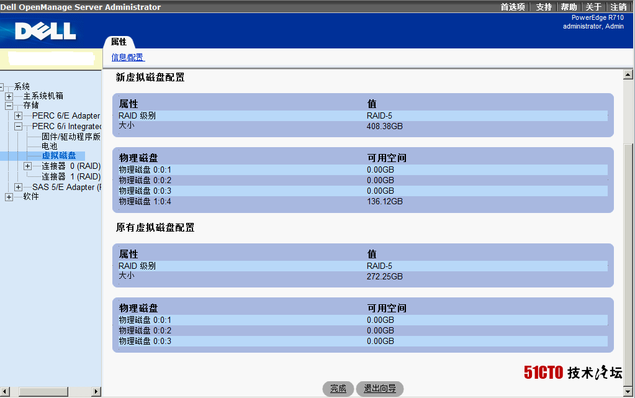Collapse the 存储 tree node

9,106
